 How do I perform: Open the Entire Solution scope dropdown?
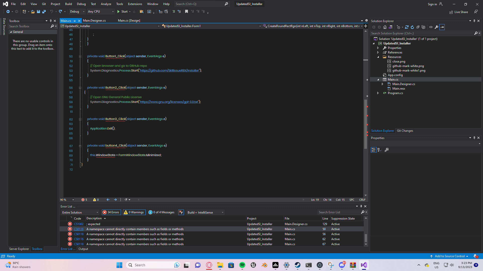coord(80,212)
